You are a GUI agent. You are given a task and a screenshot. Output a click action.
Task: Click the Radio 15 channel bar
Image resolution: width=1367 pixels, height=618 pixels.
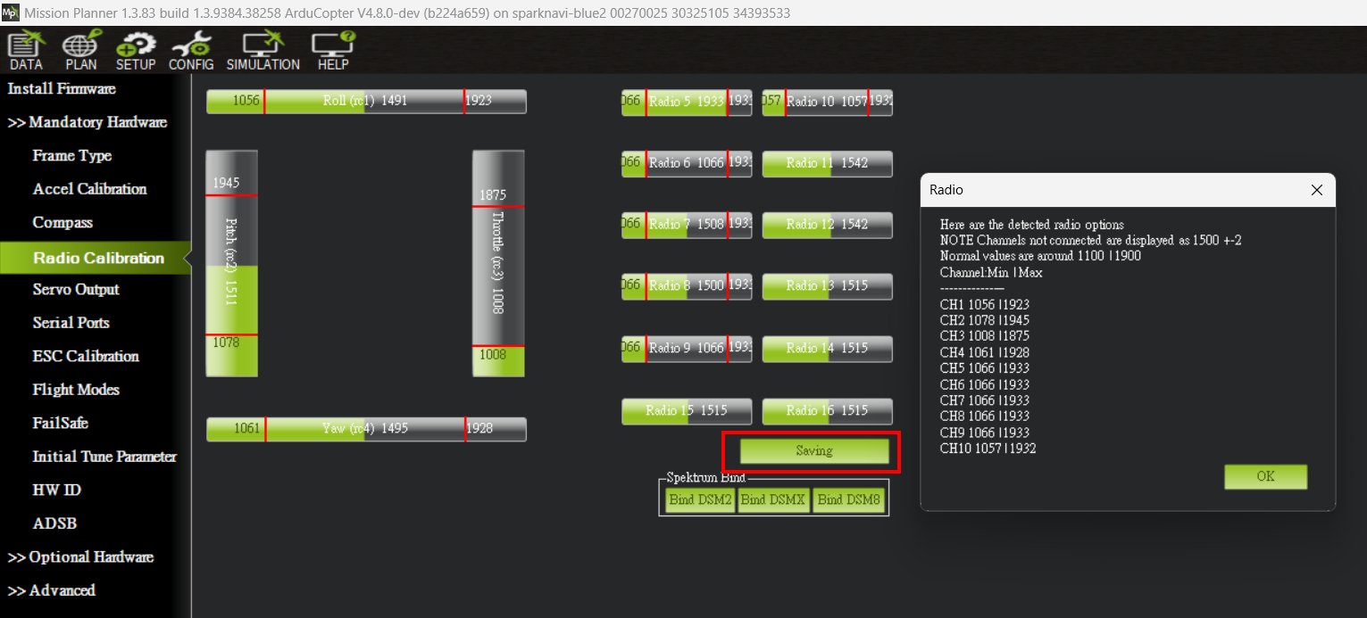coord(687,411)
